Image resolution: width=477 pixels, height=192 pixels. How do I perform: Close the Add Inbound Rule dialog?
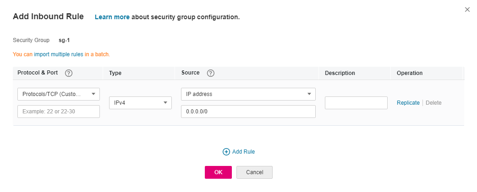click(x=467, y=10)
